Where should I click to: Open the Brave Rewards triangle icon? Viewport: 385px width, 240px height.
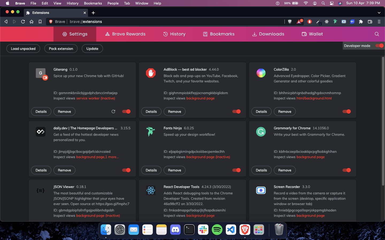[299, 22]
